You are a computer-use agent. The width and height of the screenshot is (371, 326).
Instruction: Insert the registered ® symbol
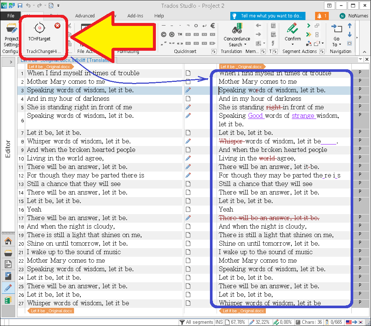[172, 34]
